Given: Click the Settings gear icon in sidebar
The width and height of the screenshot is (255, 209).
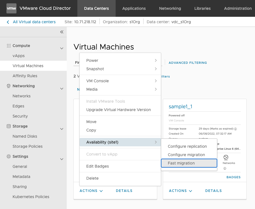Looking at the screenshot, I should coord(9,156).
